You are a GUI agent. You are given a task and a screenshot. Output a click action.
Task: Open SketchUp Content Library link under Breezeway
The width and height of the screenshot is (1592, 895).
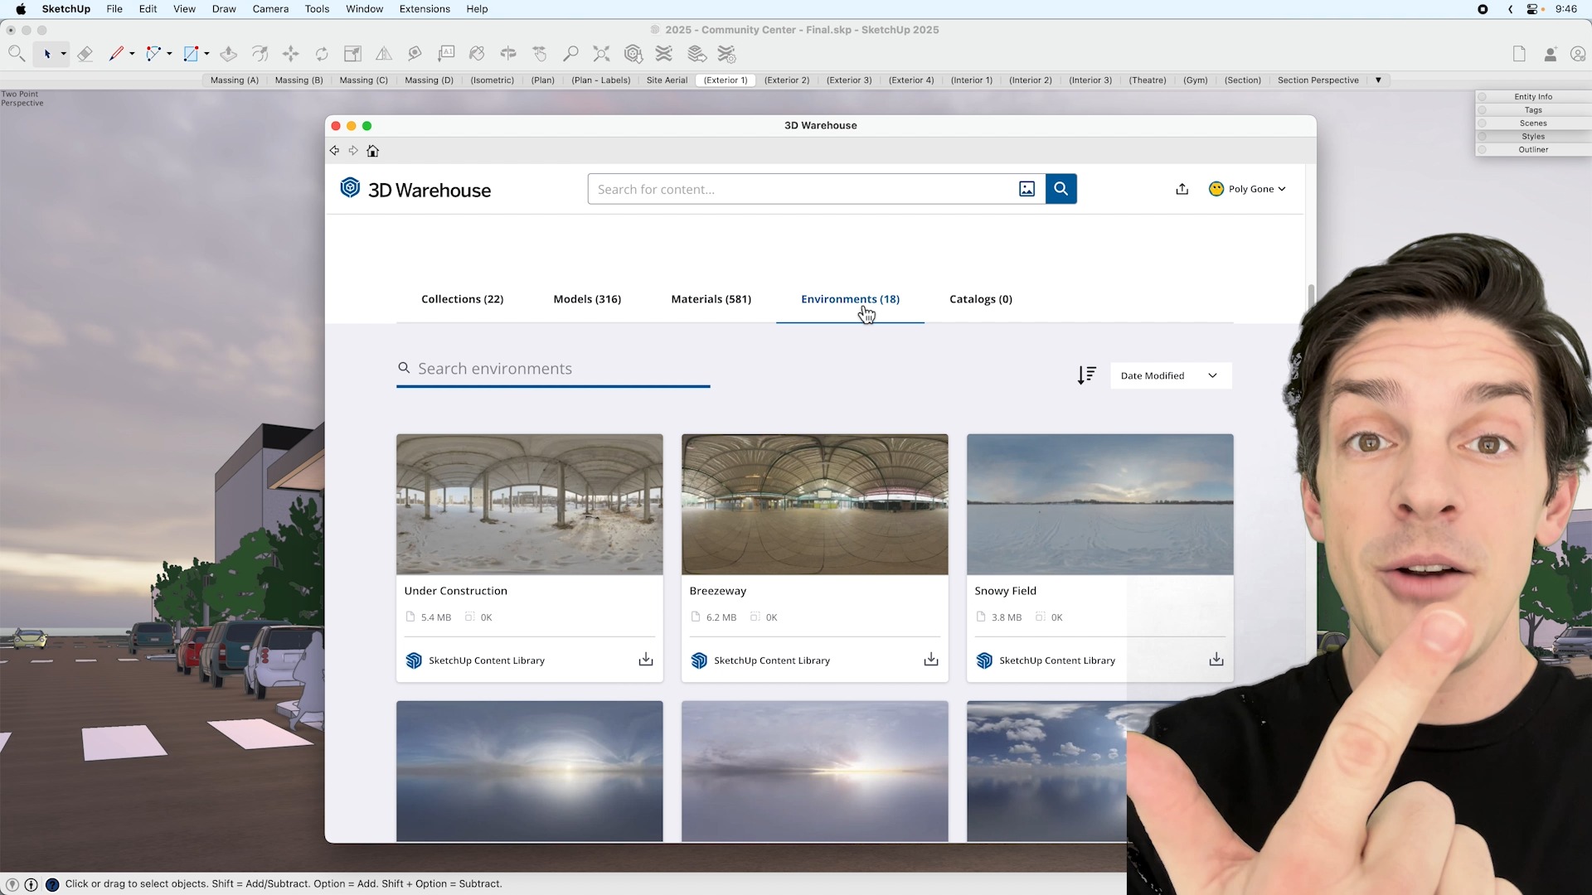coord(771,660)
